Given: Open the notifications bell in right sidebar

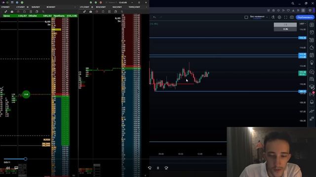Looking at the screenshot, I should (x=312, y=102).
